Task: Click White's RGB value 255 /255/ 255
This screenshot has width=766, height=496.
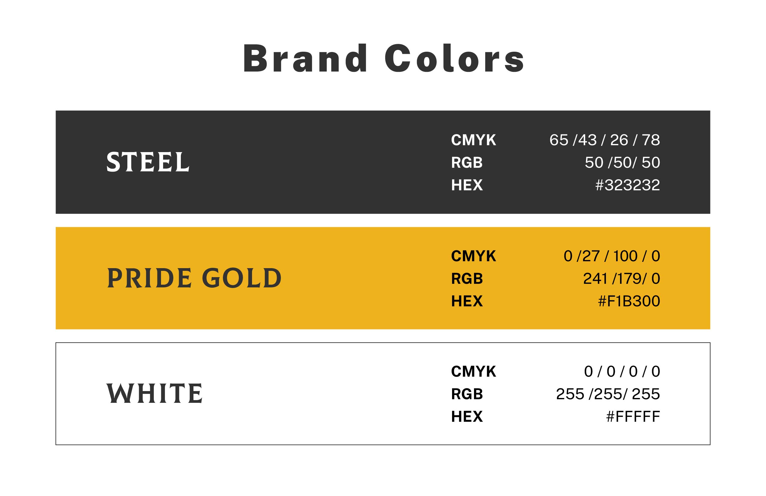Action: tap(608, 394)
